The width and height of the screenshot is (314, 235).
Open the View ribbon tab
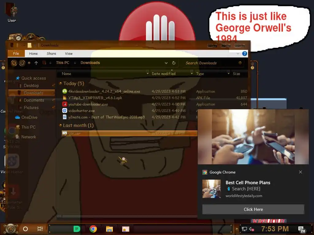point(69,54)
